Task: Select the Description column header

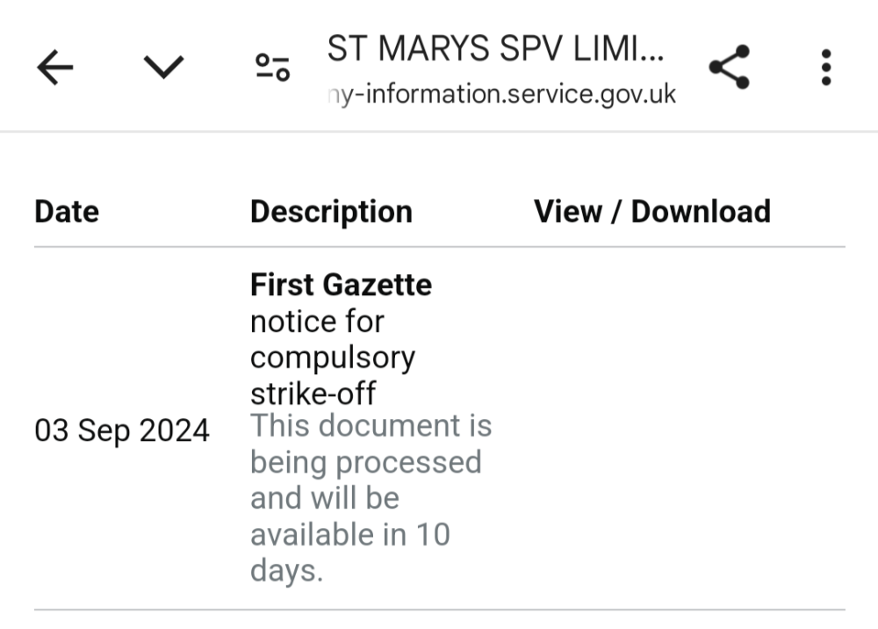Action: [331, 211]
